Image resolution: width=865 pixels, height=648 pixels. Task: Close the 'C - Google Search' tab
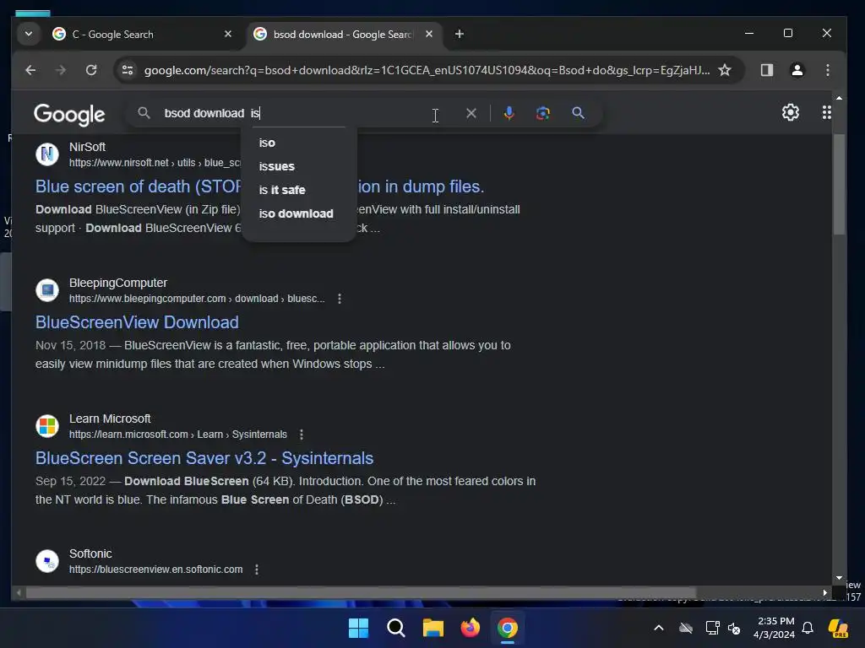pyautogui.click(x=228, y=34)
